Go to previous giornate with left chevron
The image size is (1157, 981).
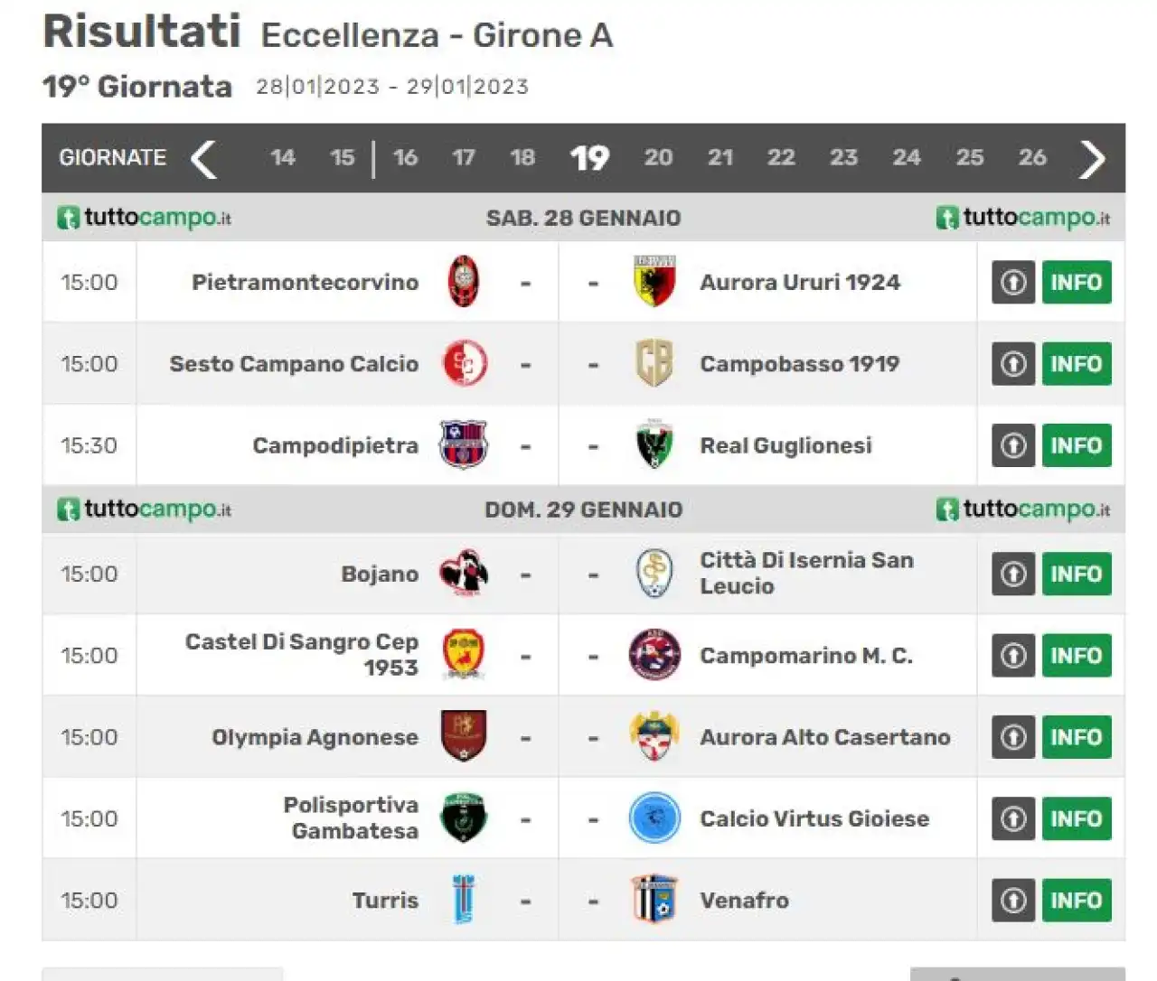(204, 159)
